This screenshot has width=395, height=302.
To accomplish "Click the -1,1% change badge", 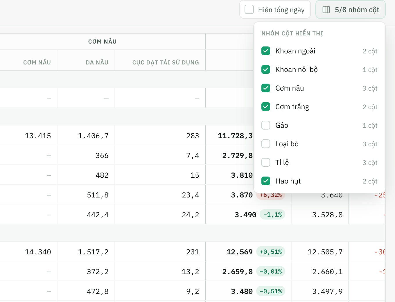I will 272,214.
